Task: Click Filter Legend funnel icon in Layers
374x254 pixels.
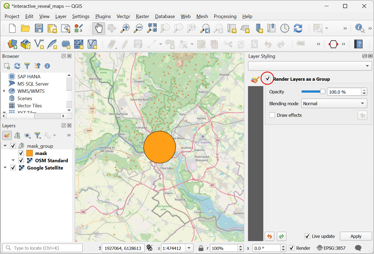Action: click(38, 135)
